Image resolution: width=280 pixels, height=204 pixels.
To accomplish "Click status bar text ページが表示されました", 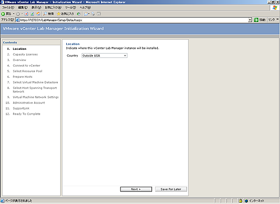I will pos(18,201).
